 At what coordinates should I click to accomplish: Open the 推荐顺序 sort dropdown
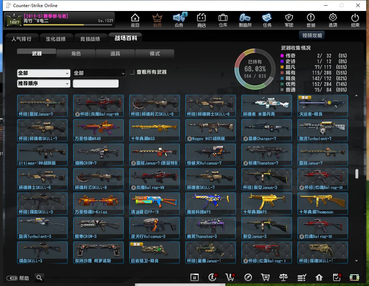(x=44, y=83)
